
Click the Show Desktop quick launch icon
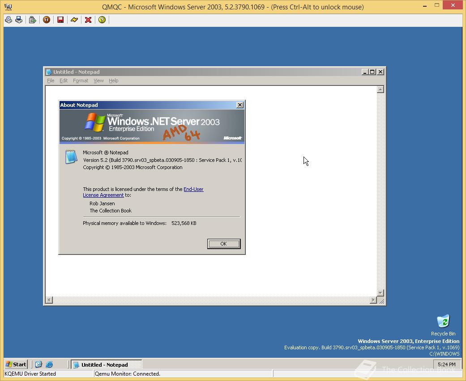[x=38, y=364]
